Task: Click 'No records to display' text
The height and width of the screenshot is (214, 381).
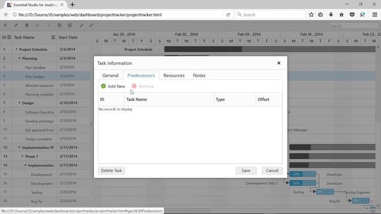Action: [115, 109]
